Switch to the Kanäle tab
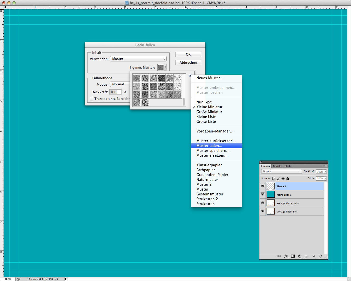351x281 pixels. pos(277,166)
